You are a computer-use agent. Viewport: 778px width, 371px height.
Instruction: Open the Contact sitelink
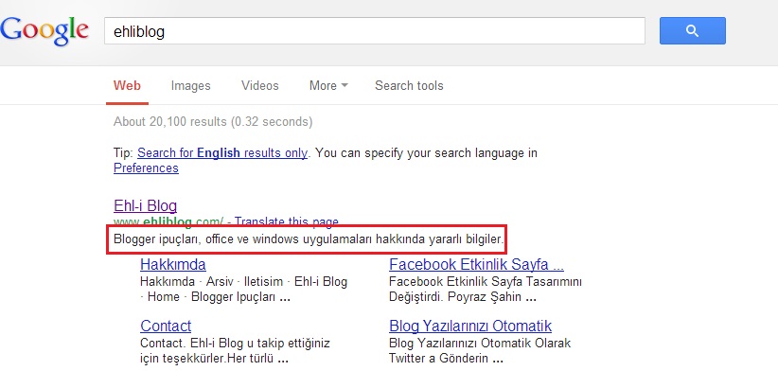click(x=166, y=326)
